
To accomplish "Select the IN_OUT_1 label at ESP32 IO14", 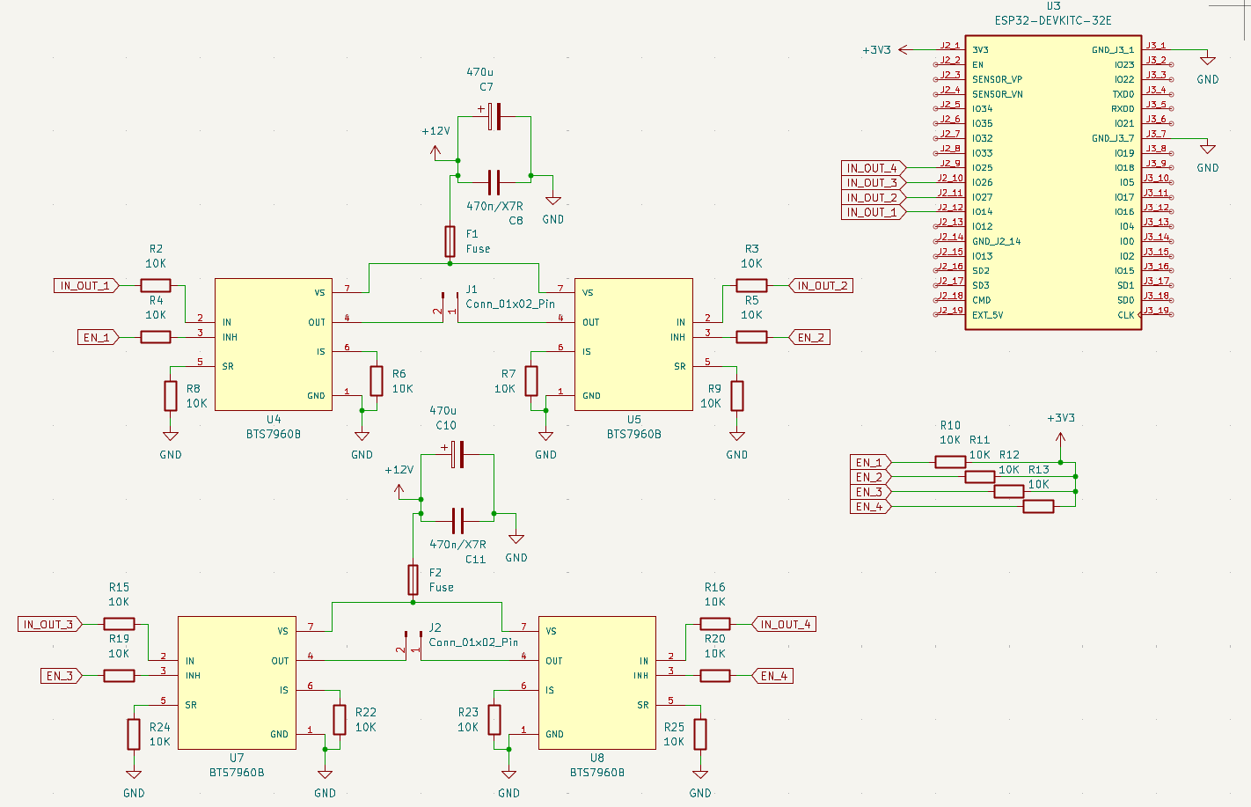I will click(873, 212).
